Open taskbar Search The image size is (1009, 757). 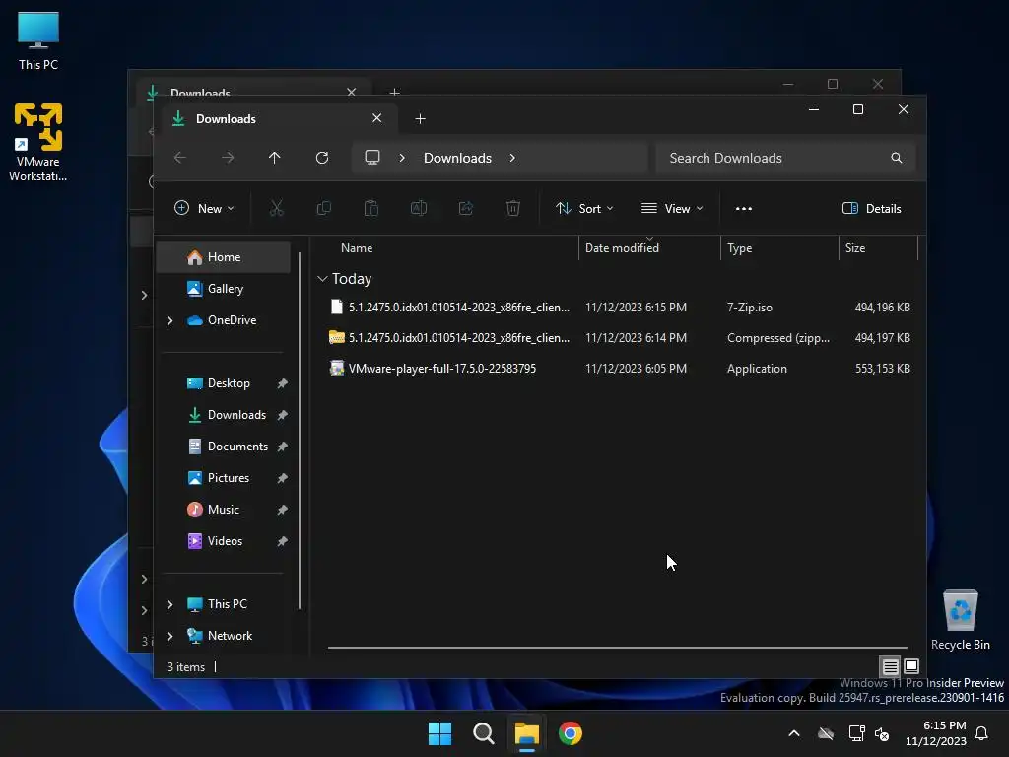(483, 733)
